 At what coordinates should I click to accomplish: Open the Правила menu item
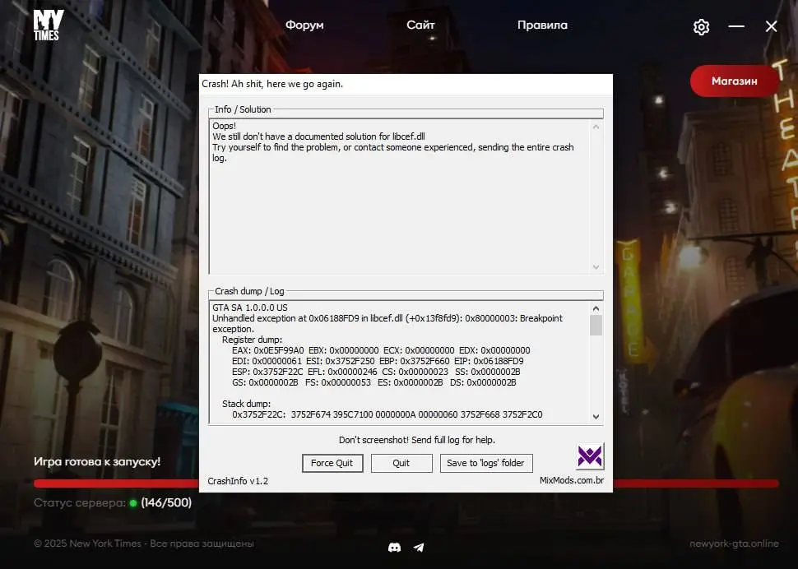542,25
